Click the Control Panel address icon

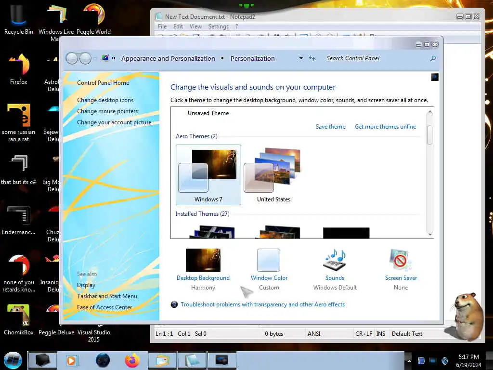tap(105, 58)
